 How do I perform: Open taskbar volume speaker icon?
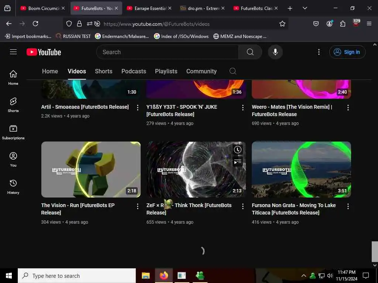tap(330, 276)
